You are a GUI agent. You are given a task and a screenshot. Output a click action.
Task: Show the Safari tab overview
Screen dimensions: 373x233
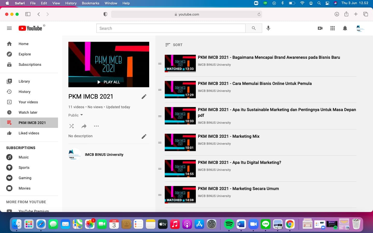[366, 14]
